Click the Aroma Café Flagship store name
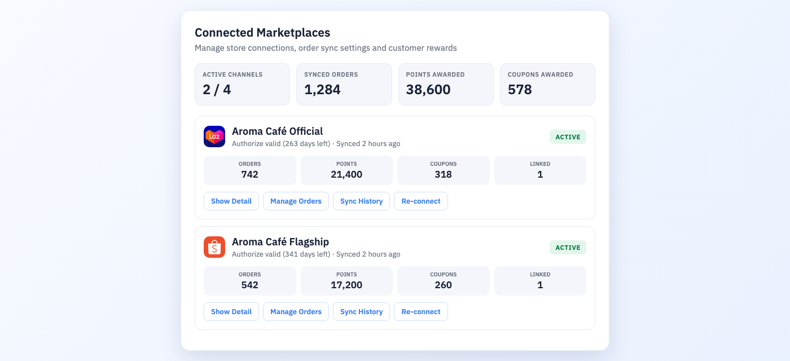This screenshot has height=361, width=790. [x=280, y=242]
